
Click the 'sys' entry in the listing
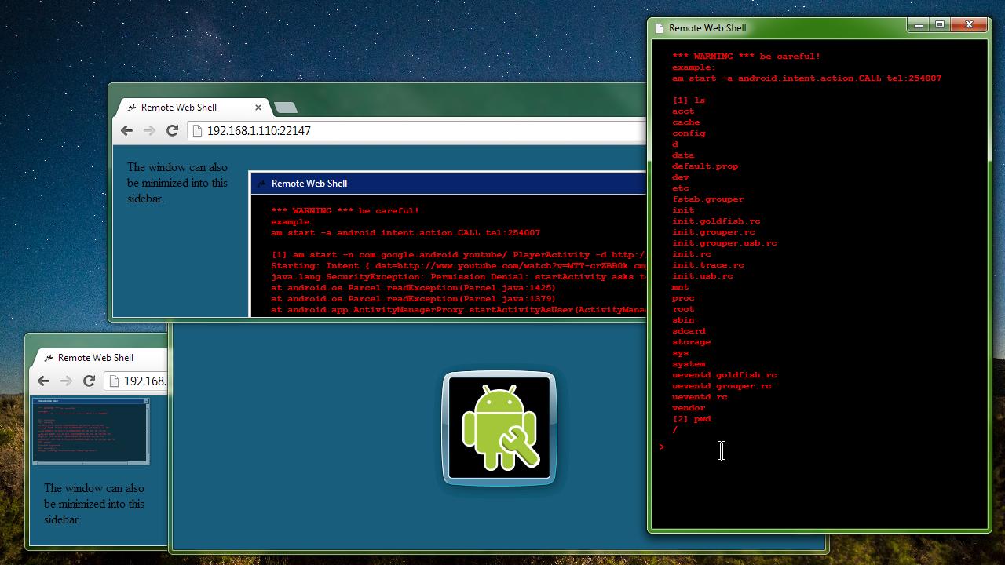click(x=680, y=353)
